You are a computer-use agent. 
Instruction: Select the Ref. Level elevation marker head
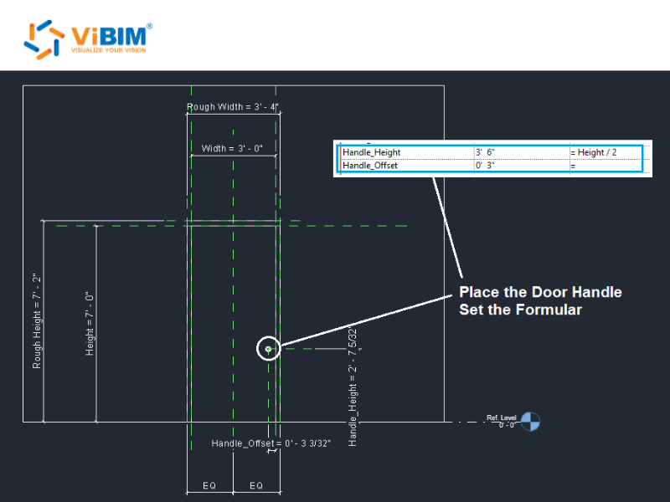530,422
